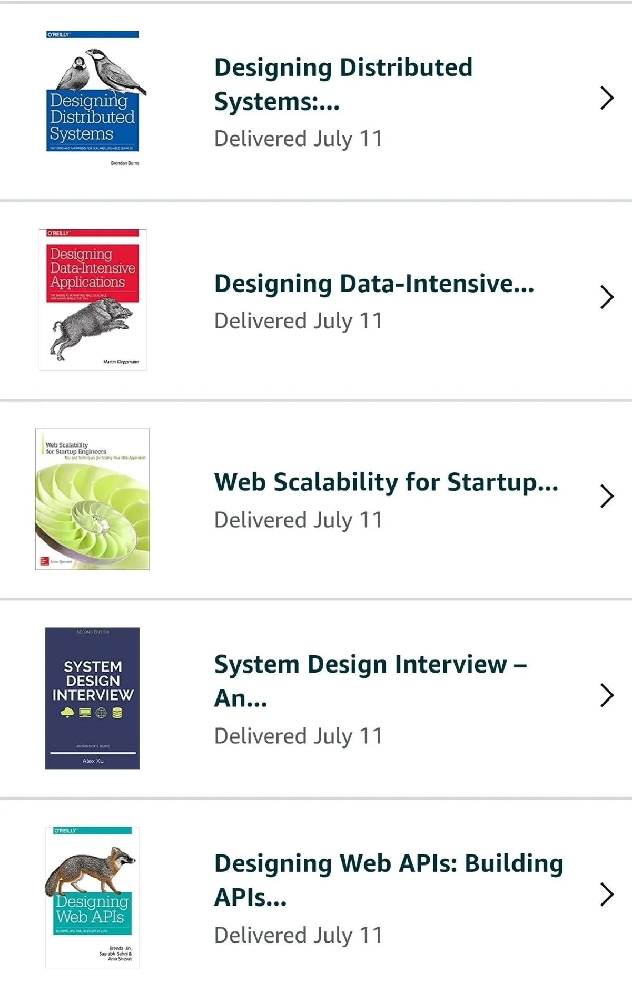Viewport: 632px width, 991px height.
Task: Tap Designing Data-Intensive Applications cover image
Action: (x=93, y=300)
